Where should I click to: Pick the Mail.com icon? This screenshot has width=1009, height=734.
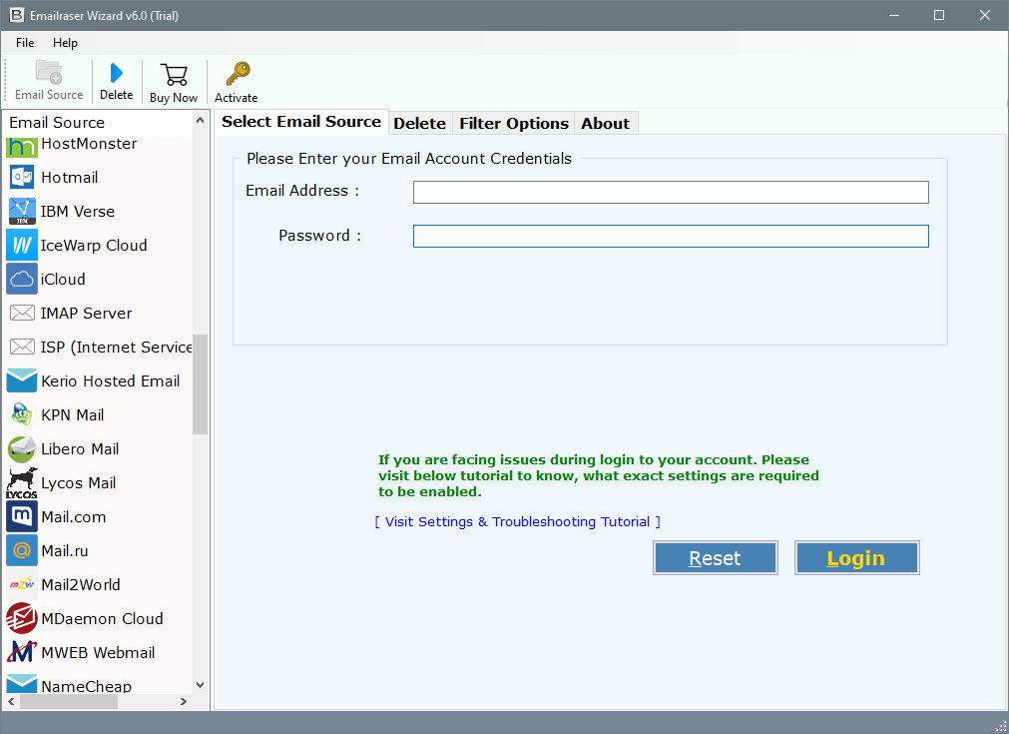(22, 517)
